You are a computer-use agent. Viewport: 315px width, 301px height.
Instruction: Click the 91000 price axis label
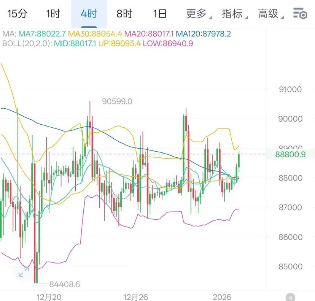pyautogui.click(x=290, y=89)
